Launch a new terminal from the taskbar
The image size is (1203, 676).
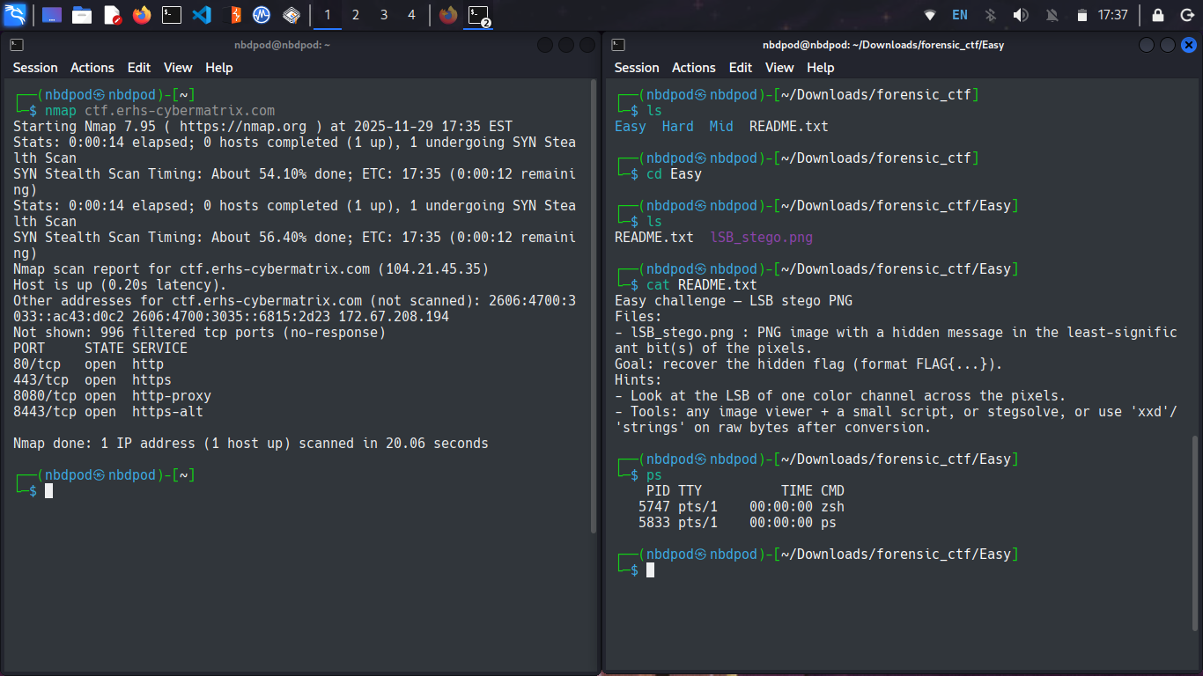click(x=173, y=15)
